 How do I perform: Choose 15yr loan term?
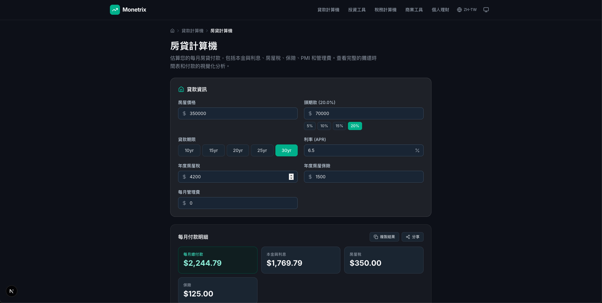[x=214, y=150]
